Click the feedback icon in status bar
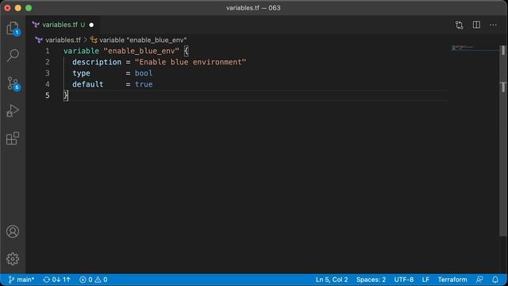Viewport: 508px width, 286px height. (x=479, y=280)
